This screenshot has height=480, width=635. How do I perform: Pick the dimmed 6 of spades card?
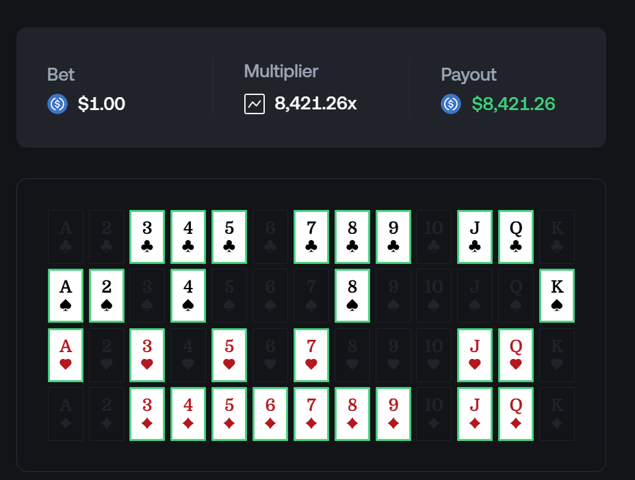tap(270, 296)
